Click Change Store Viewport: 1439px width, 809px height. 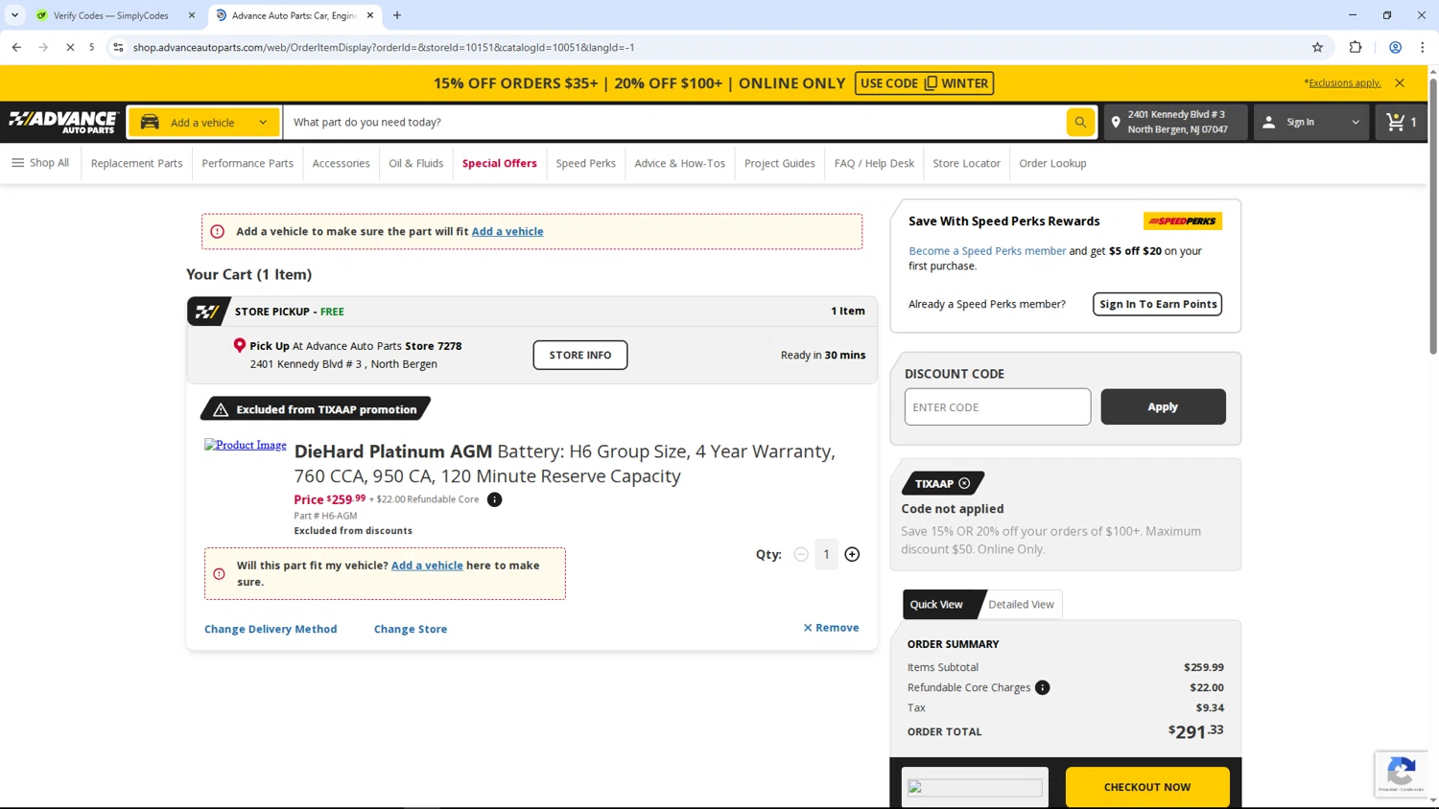coord(411,629)
